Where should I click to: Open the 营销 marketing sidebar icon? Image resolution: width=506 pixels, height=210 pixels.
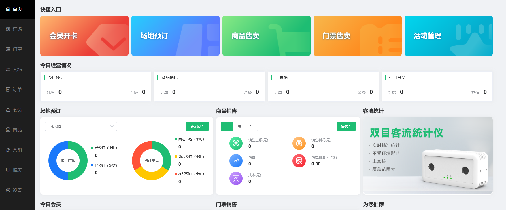(8, 150)
